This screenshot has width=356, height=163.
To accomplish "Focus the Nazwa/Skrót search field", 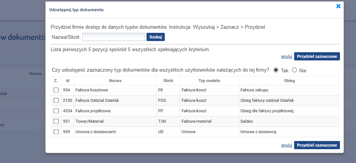I will (114, 37).
